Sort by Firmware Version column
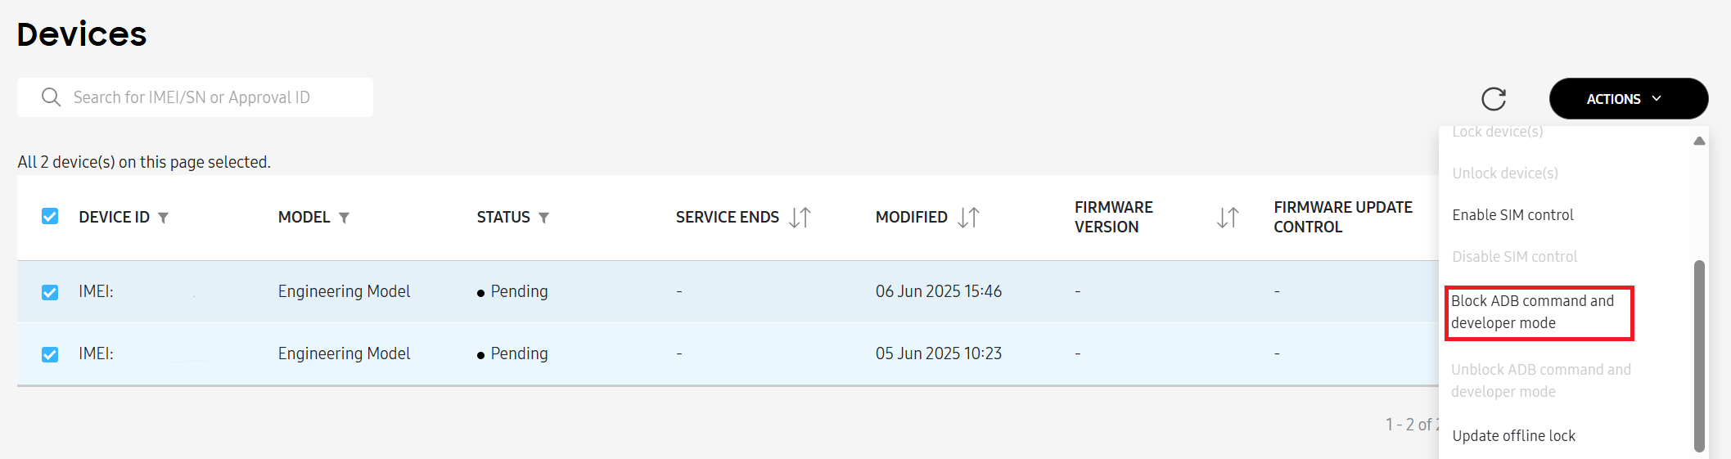 1227,218
